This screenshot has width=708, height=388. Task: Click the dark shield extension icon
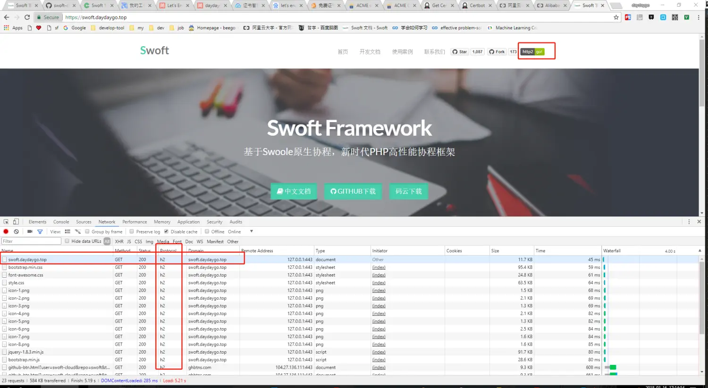click(x=651, y=17)
